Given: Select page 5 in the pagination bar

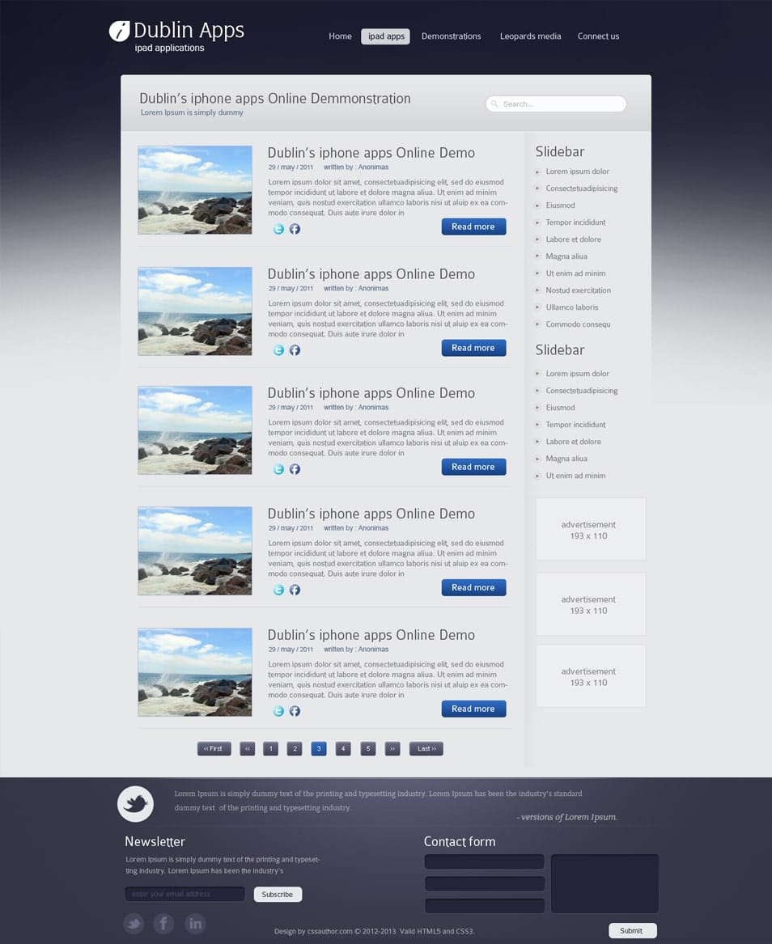Looking at the screenshot, I should point(367,748).
